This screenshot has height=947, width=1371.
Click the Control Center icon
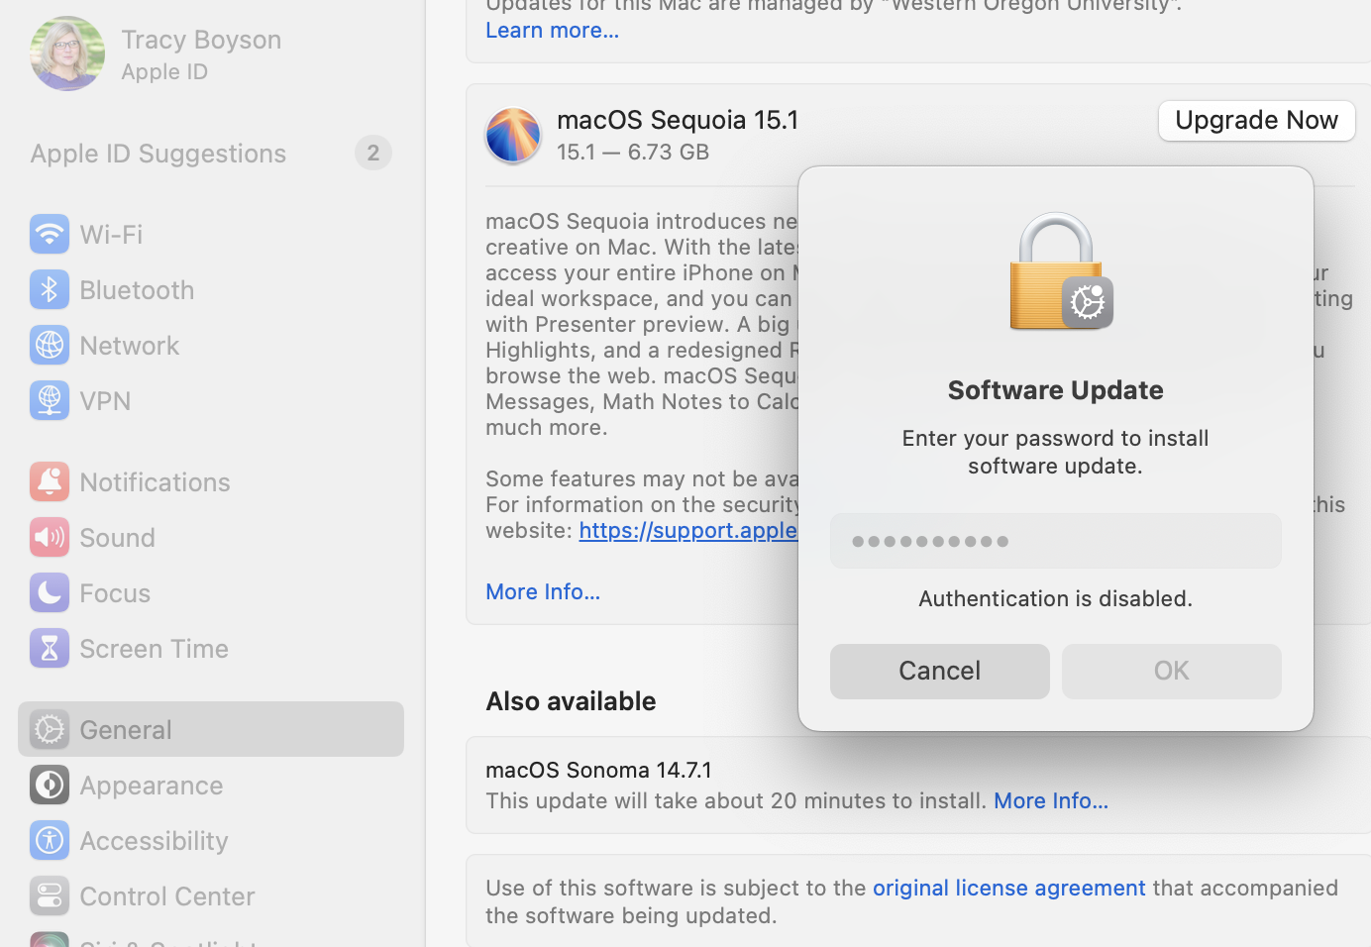pyautogui.click(x=50, y=895)
